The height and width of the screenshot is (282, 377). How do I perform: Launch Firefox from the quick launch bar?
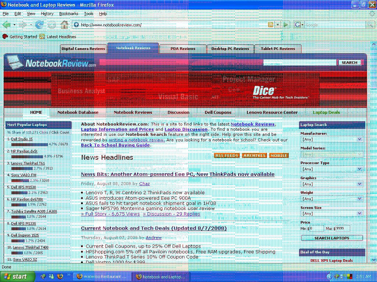click(60, 276)
